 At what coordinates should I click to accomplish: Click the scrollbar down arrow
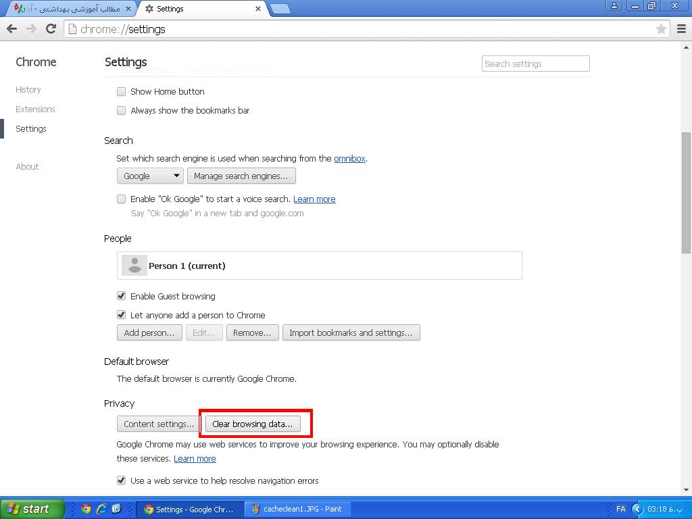point(686,489)
